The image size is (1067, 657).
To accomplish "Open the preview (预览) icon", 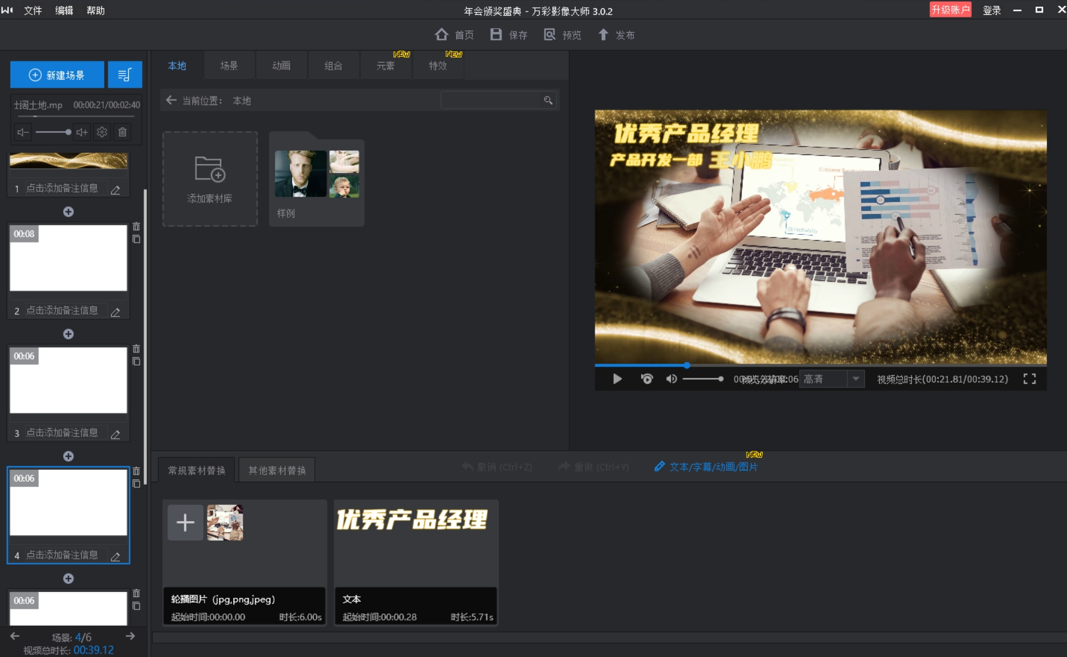I will tap(549, 35).
